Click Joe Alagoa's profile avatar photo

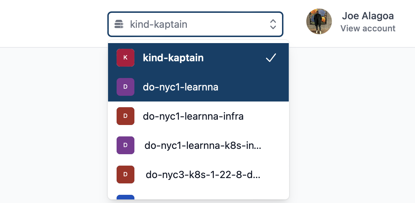click(x=319, y=21)
